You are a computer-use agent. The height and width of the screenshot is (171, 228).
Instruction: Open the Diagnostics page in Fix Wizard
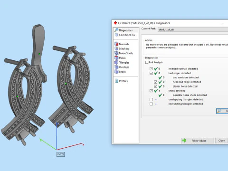click(126, 30)
